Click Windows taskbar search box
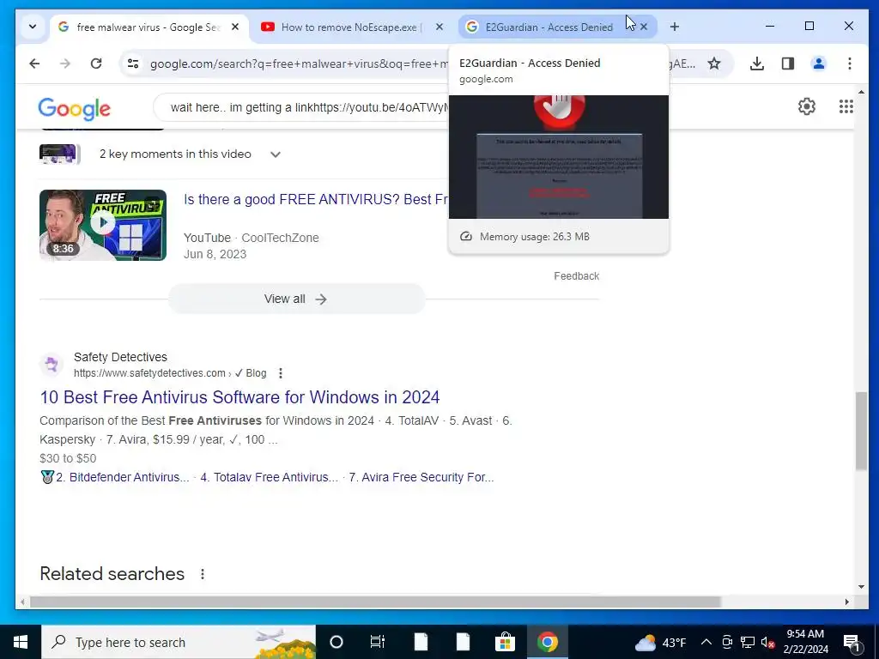879x659 pixels. click(179, 642)
